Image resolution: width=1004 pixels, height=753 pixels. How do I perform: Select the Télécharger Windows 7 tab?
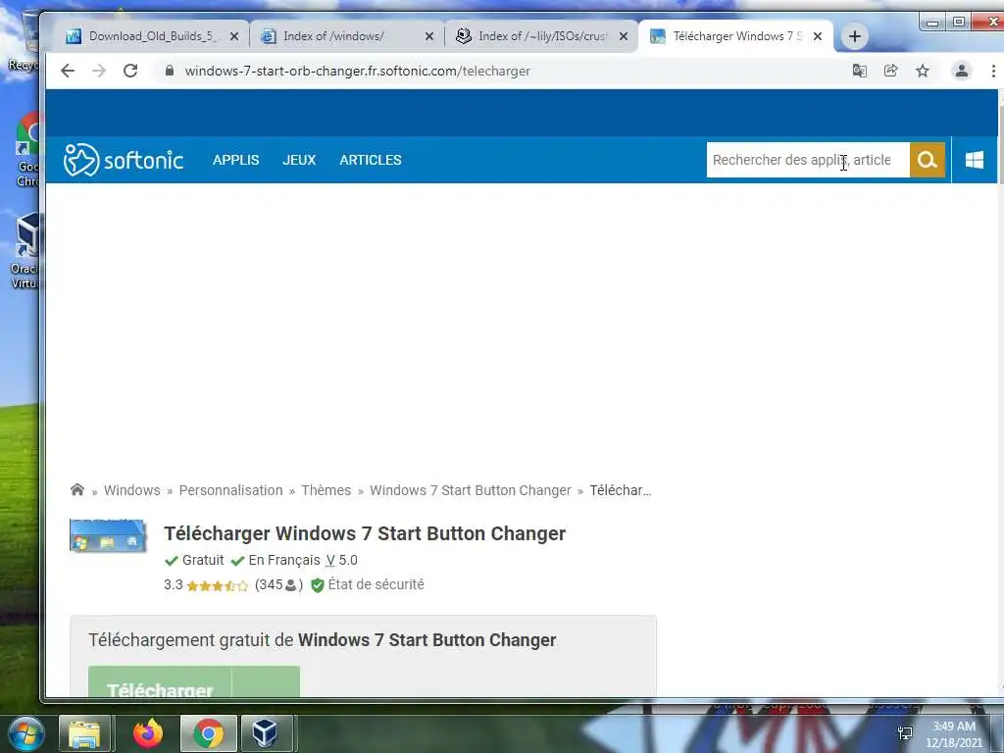point(736,36)
